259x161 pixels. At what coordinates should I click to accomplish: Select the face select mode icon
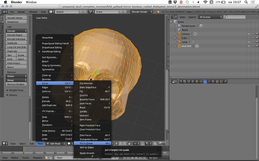[x=124, y=143]
